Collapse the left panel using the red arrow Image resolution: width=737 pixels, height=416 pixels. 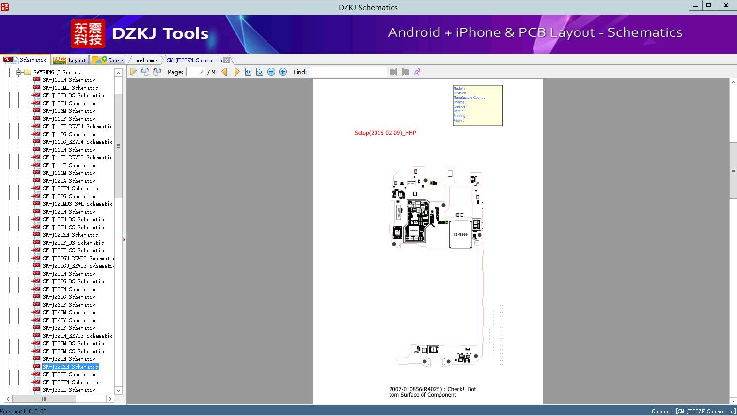pos(124,239)
